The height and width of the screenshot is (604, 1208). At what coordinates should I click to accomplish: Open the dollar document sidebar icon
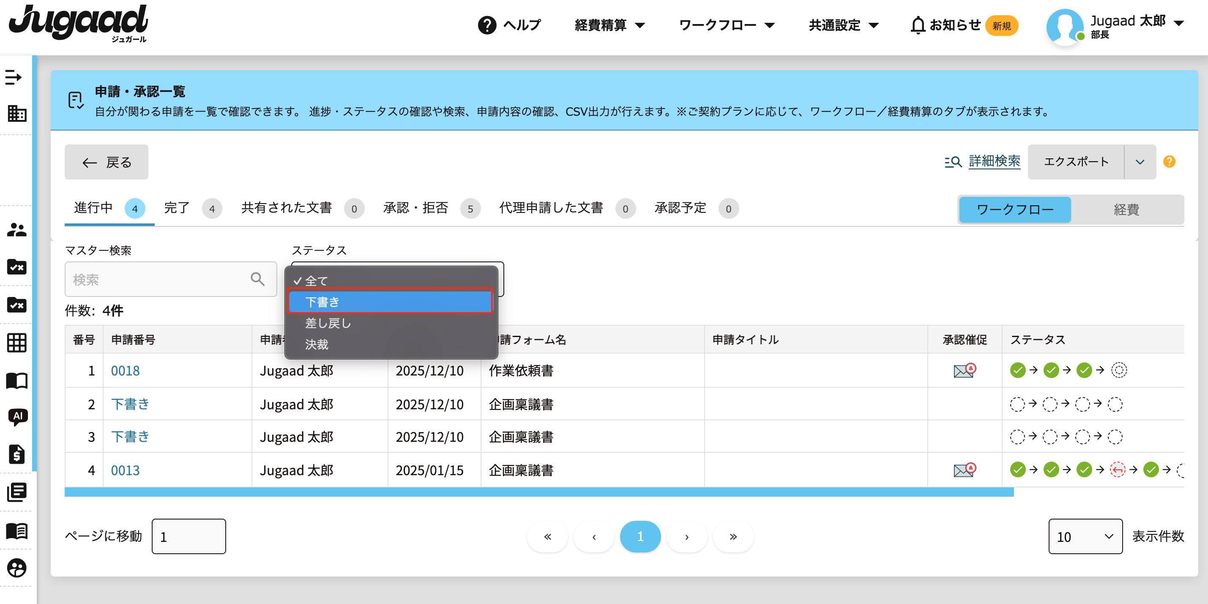click(x=17, y=454)
